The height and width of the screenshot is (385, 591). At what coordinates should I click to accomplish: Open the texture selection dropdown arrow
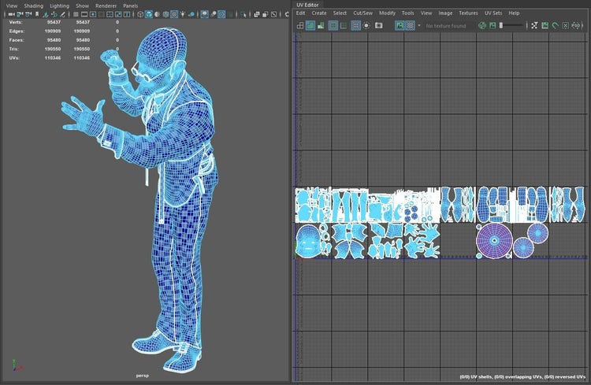tap(419, 25)
